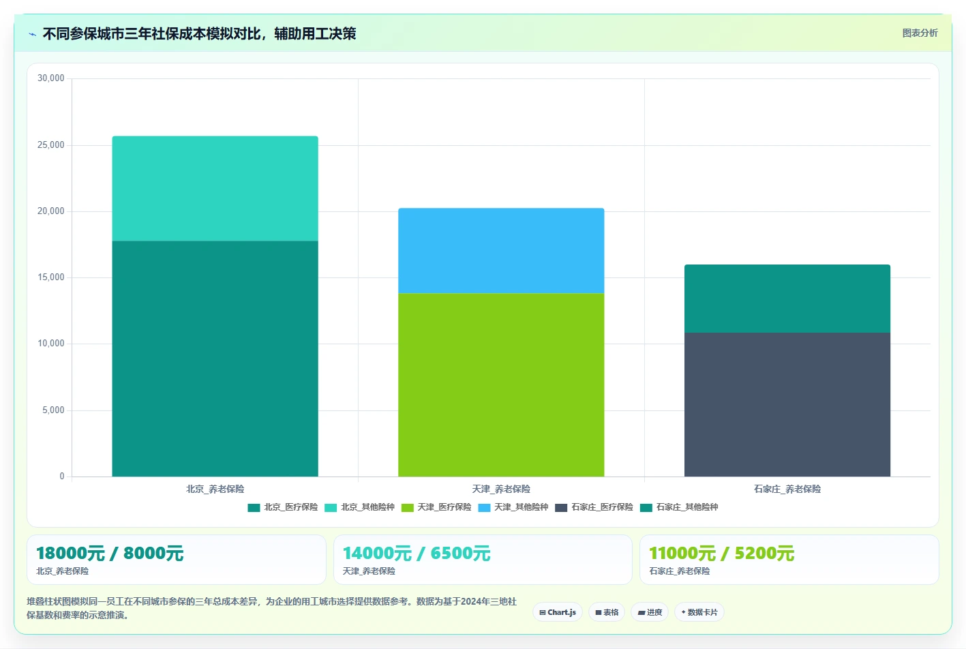Screen dimensions: 966x649
Task: Select the 进度 tag button
Action: click(x=650, y=612)
